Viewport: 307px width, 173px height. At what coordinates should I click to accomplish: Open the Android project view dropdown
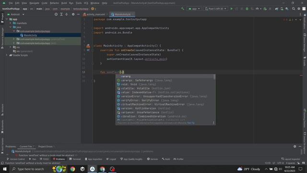tap(15, 14)
